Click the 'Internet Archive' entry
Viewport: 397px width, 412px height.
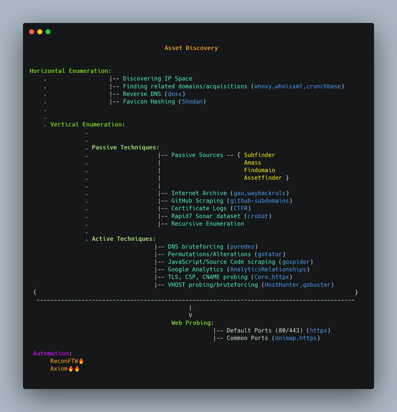(x=199, y=193)
